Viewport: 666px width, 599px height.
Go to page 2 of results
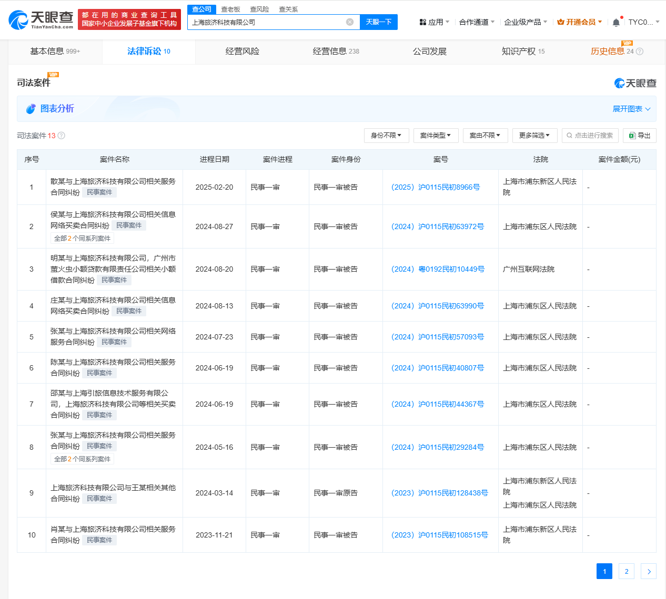[x=626, y=571]
